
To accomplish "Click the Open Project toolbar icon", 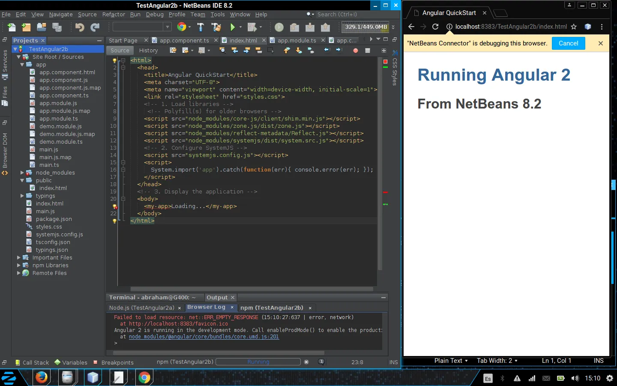I will point(42,27).
